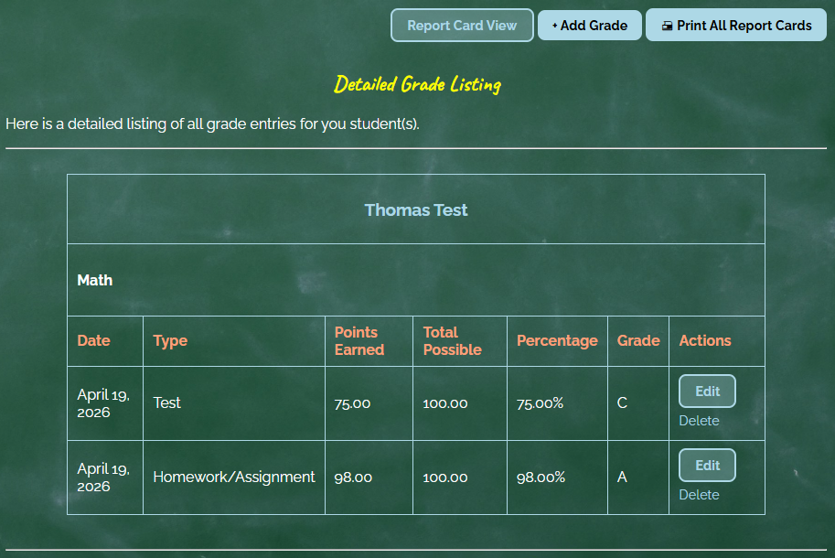This screenshot has height=558, width=835.
Task: Click Print All Report Cards button
Action: [736, 25]
